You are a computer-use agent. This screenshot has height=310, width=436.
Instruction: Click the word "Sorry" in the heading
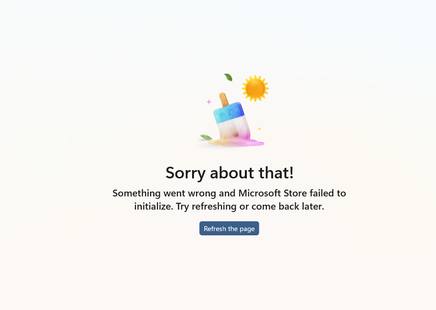pyautogui.click(x=185, y=174)
